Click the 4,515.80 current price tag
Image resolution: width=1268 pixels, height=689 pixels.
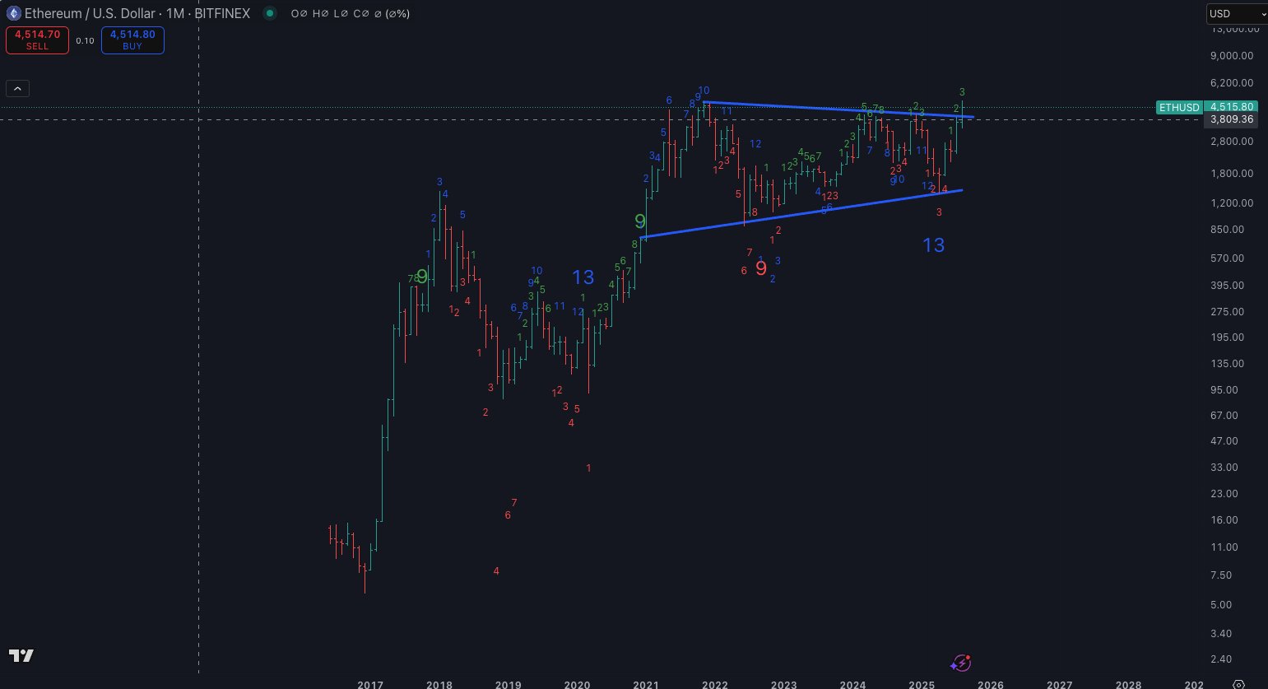(1232, 107)
